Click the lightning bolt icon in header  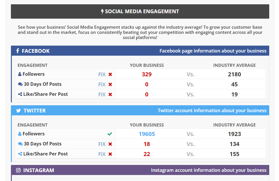tap(102, 11)
